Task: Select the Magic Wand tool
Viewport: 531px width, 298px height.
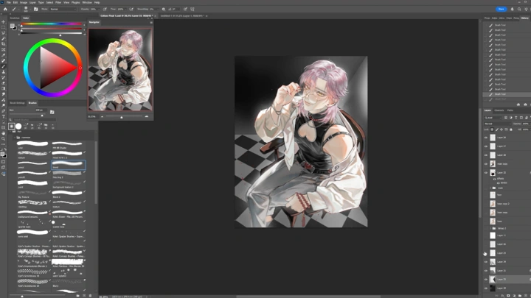Action: 4,38
